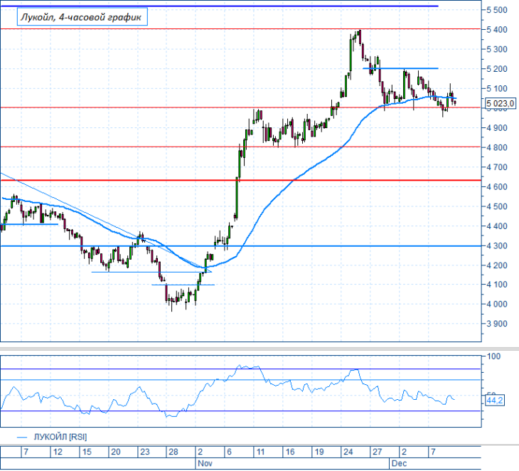The width and height of the screenshot is (519, 471).
Task: Click date label 28 on time axis
Action: tap(173, 452)
